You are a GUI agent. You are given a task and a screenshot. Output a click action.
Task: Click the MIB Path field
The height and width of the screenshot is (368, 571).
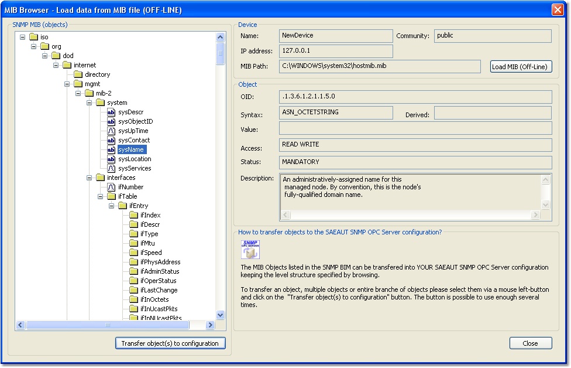(380, 66)
